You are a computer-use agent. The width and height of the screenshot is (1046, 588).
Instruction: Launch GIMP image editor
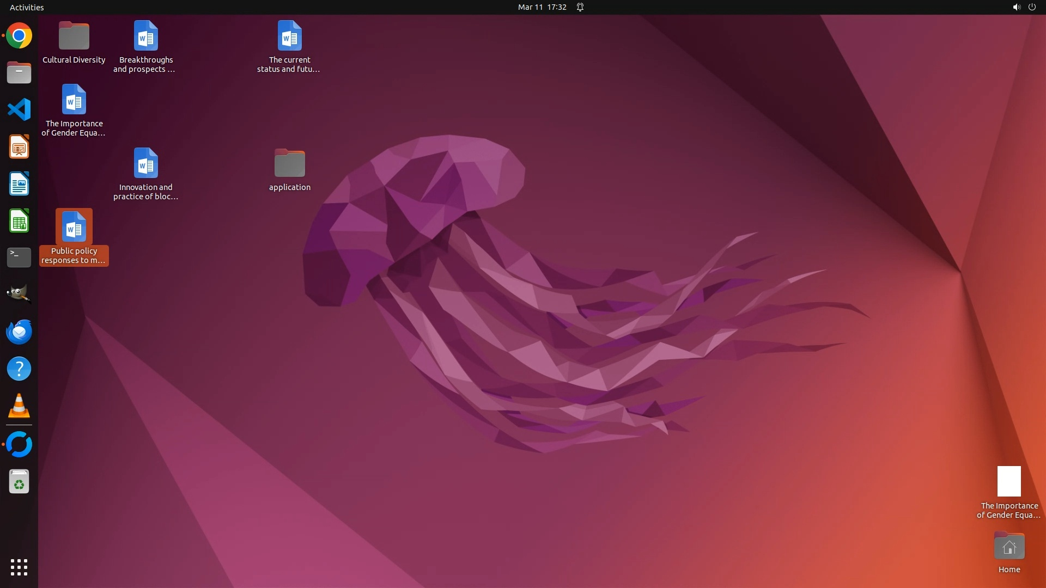(x=19, y=295)
